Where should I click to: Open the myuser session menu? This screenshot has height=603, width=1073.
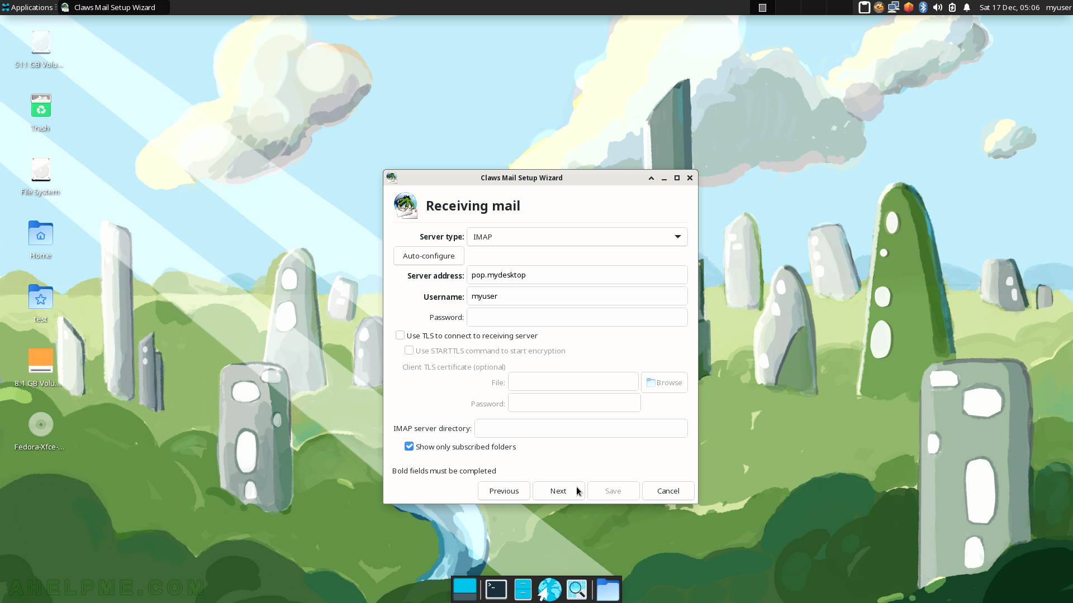point(1058,7)
